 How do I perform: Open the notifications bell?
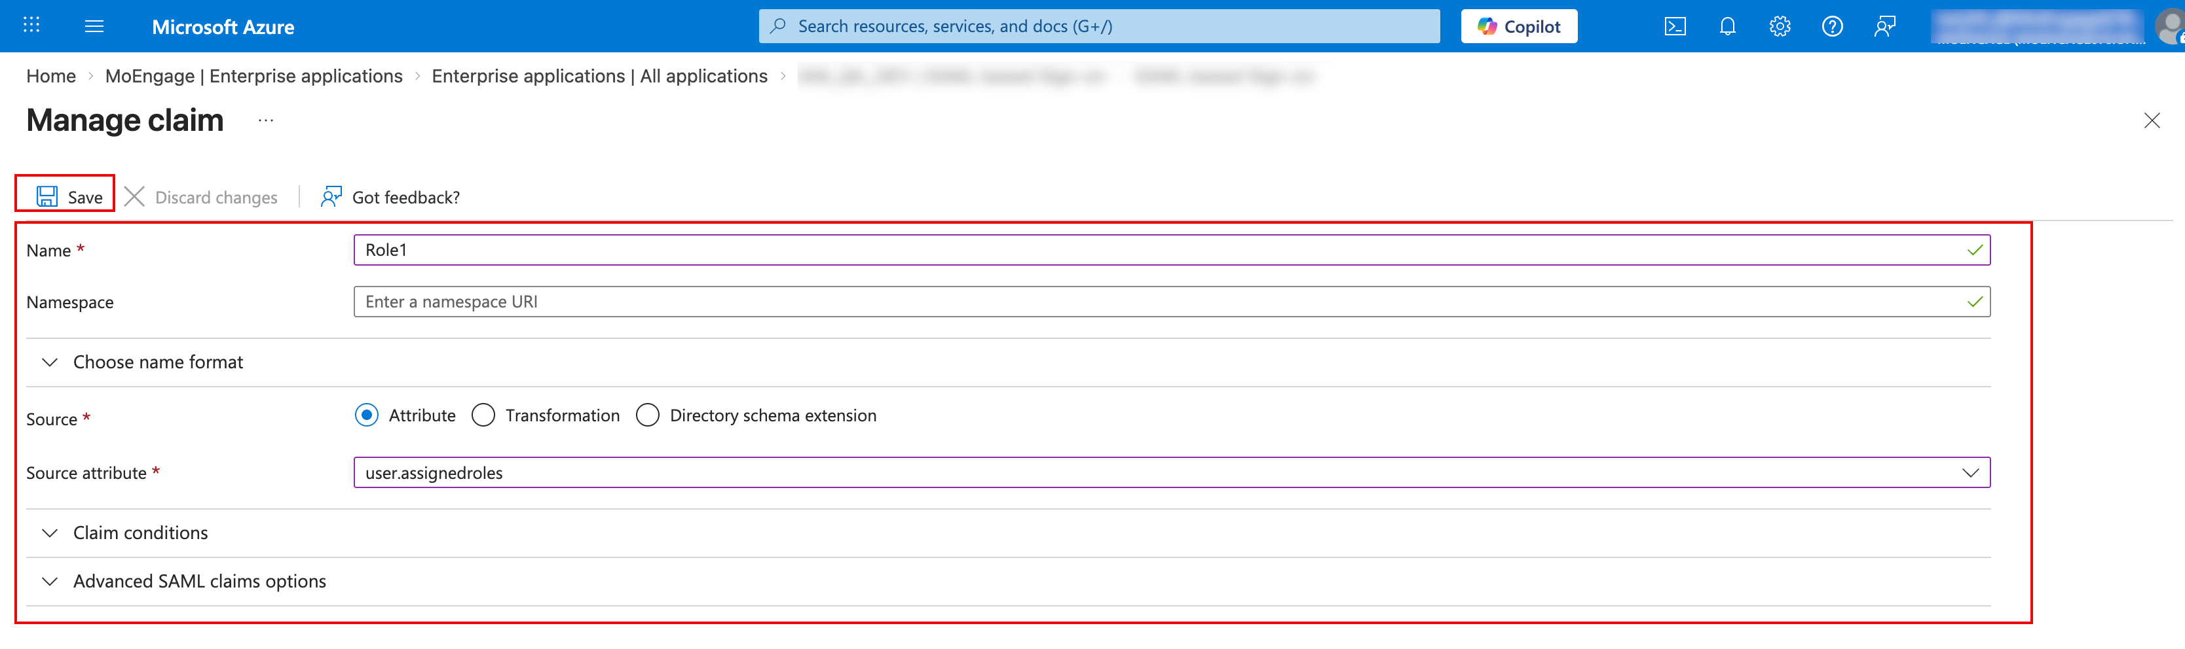[x=1727, y=26]
